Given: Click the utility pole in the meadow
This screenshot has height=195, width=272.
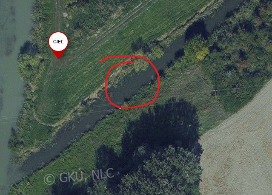Looking at the screenshot, I should coord(215,93).
